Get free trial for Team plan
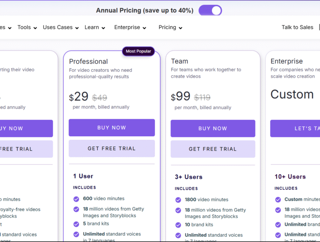The image size is (320, 242). [213, 149]
